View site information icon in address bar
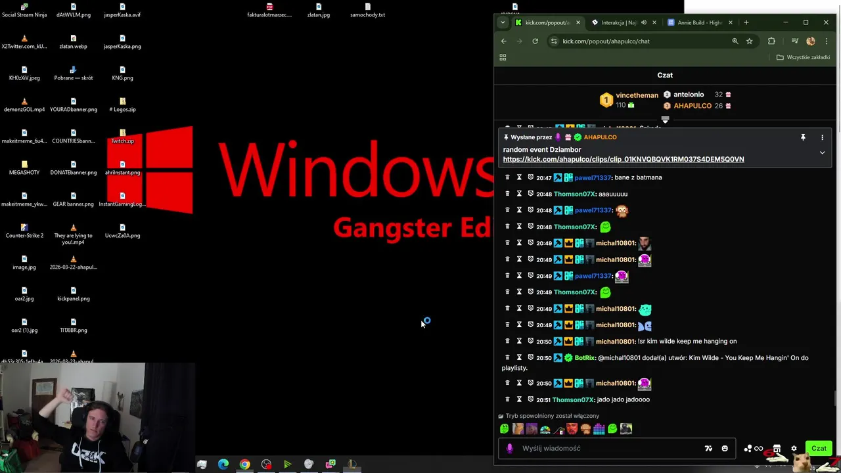This screenshot has height=473, width=841. pos(554,41)
